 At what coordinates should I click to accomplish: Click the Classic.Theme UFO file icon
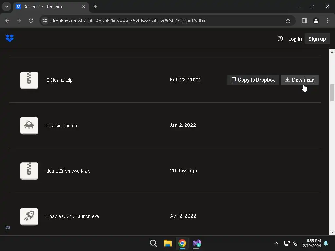click(x=29, y=125)
